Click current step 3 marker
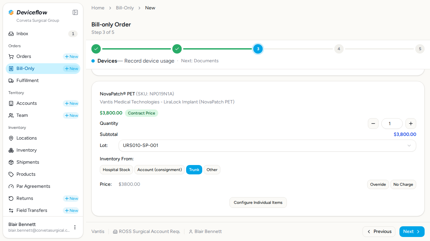 tap(258, 49)
